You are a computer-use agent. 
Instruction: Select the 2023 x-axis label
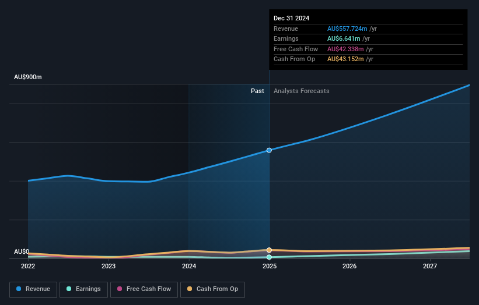tap(109, 267)
